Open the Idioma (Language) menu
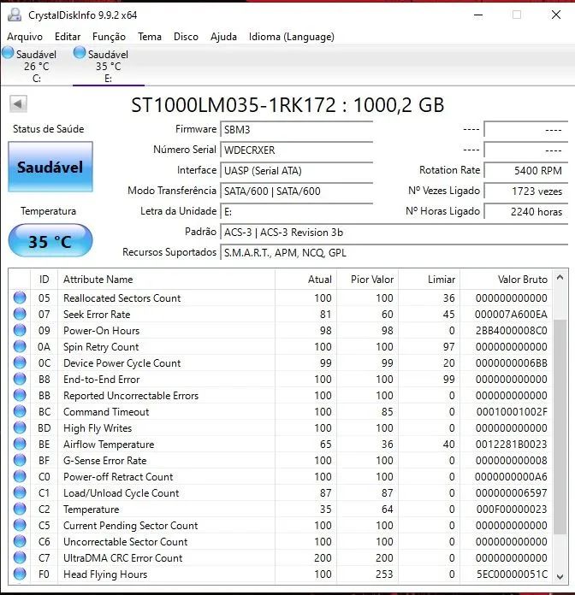 [x=292, y=37]
